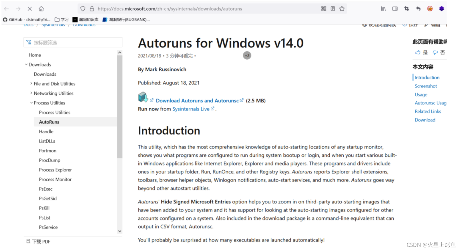The image size is (460, 250).
Task: Open Portmon in the sidebar
Action: 47,151
